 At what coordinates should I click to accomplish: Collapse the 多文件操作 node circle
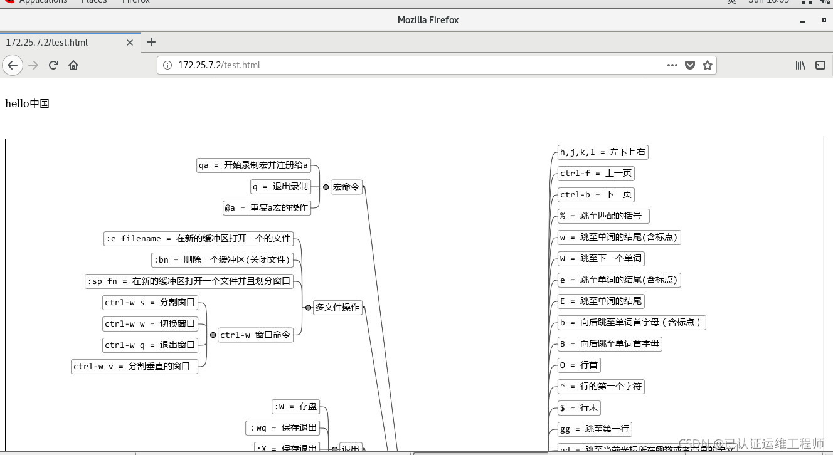(x=308, y=308)
